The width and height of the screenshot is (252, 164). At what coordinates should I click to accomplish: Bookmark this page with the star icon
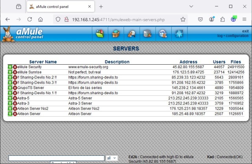pyautogui.click(x=183, y=19)
